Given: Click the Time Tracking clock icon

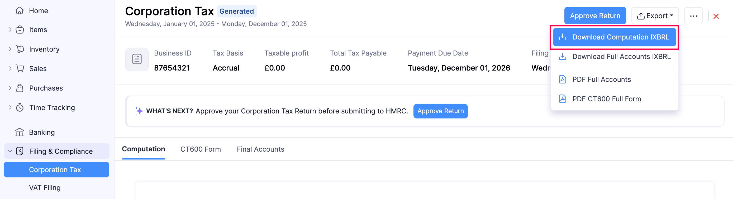Looking at the screenshot, I should [20, 108].
